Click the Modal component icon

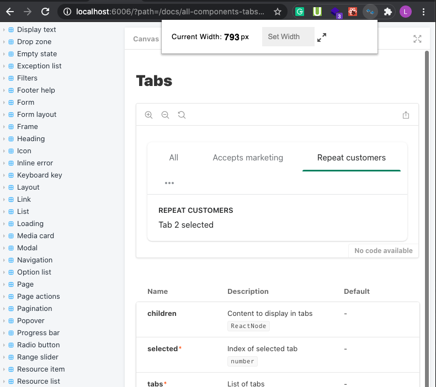[x=11, y=248]
